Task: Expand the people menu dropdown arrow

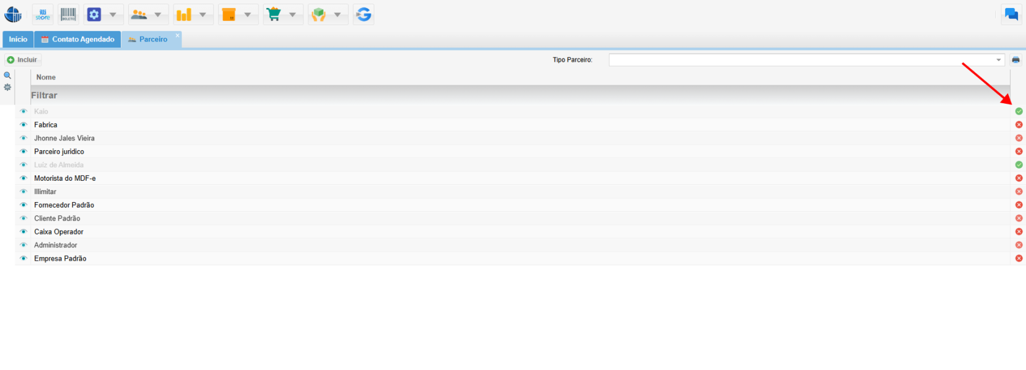Action: tap(158, 15)
